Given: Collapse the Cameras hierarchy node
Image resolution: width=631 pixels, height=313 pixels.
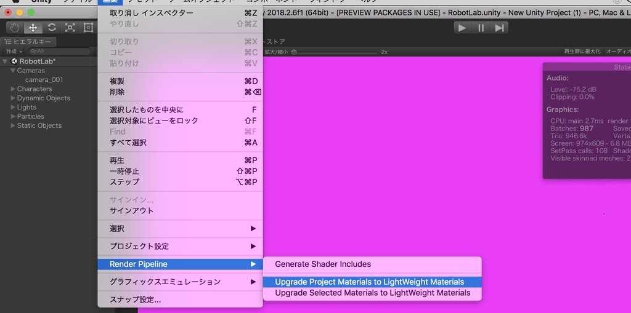Looking at the screenshot, I should 13,71.
